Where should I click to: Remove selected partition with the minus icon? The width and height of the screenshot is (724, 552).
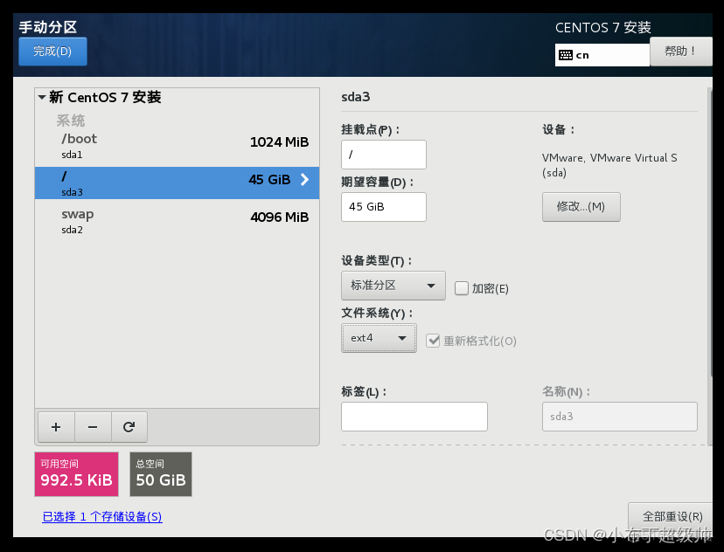point(93,427)
